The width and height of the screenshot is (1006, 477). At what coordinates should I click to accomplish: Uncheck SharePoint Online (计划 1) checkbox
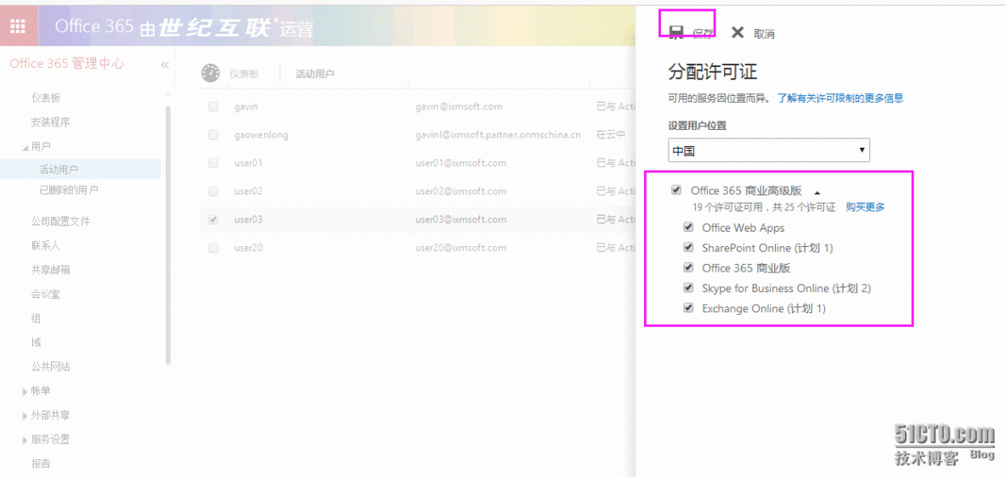point(689,247)
